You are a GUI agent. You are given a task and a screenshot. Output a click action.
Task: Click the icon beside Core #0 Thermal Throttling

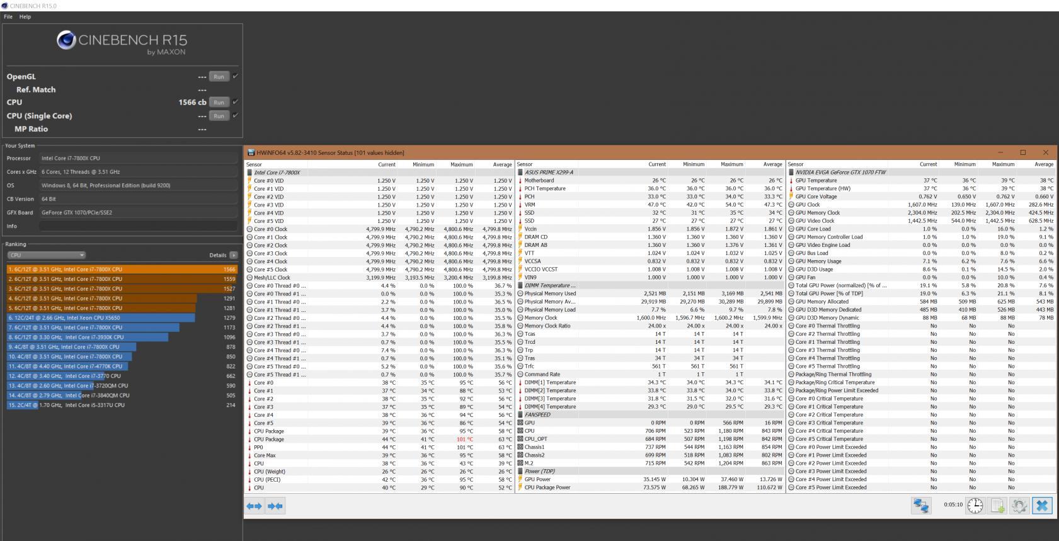pos(791,326)
